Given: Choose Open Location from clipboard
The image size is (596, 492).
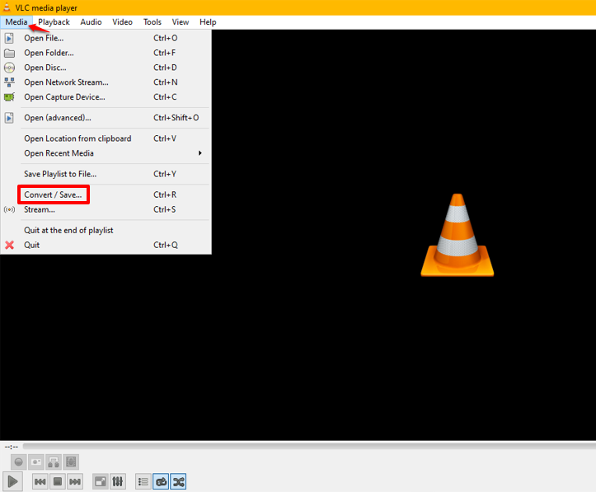Looking at the screenshot, I should [x=106, y=138].
